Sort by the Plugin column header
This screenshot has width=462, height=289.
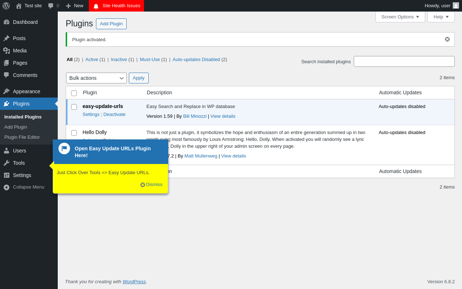90,92
